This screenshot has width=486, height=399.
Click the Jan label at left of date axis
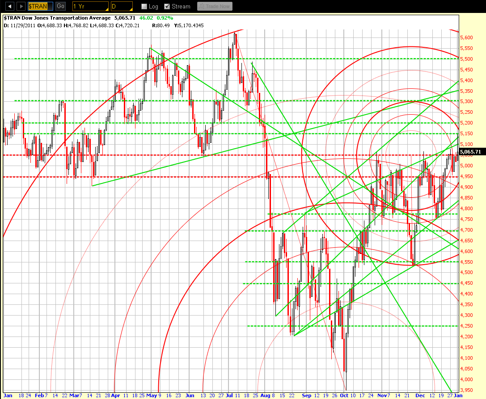(8, 395)
